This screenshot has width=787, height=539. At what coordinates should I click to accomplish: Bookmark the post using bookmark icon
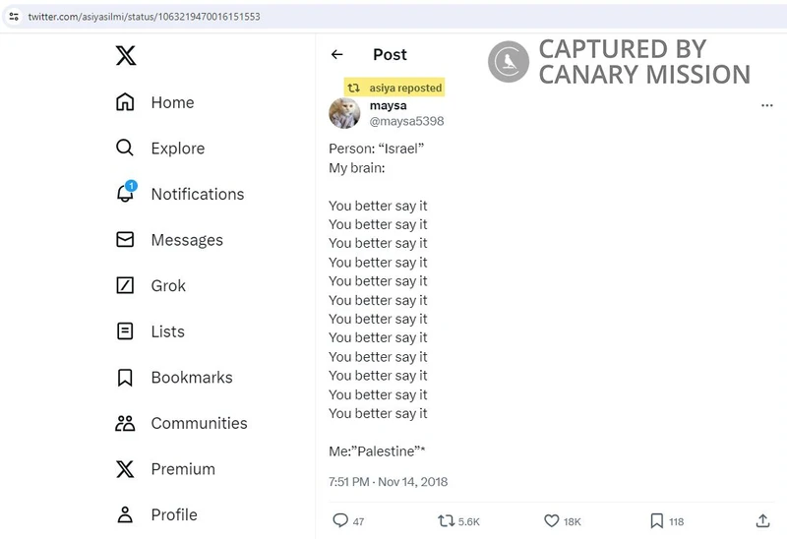[657, 520]
